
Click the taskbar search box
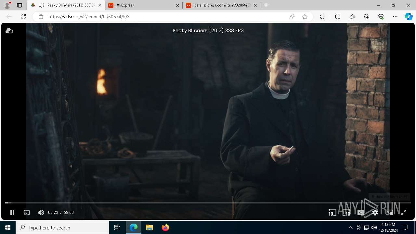(x=62, y=227)
